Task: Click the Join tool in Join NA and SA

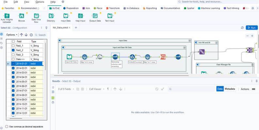Action: pos(202,52)
